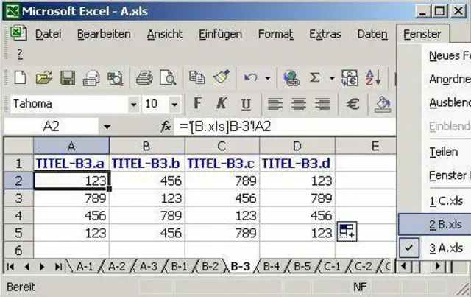Select cell TITEL-B3.c
This screenshot has width=471, height=297.
pyautogui.click(x=222, y=164)
